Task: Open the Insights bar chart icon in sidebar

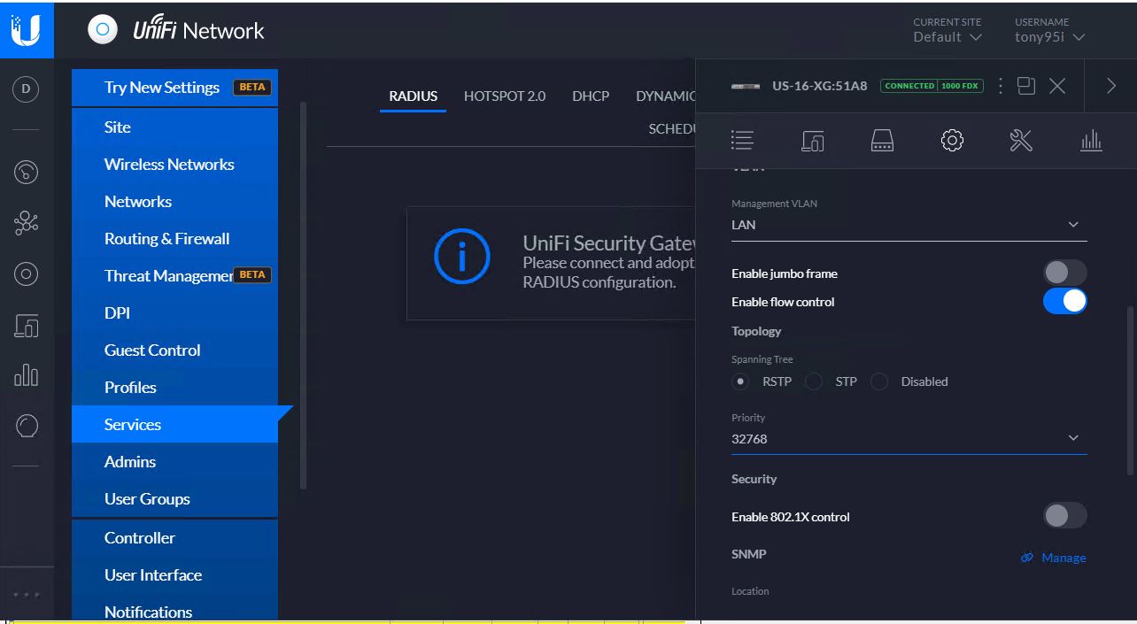Action: coord(26,375)
